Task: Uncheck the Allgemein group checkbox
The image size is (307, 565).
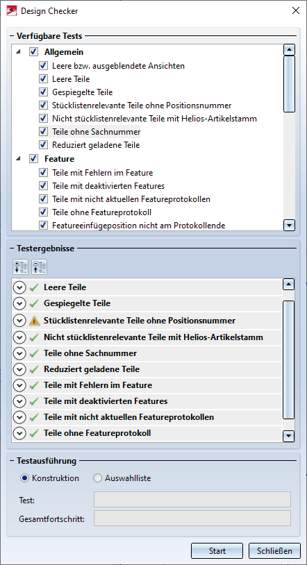Action: click(33, 52)
